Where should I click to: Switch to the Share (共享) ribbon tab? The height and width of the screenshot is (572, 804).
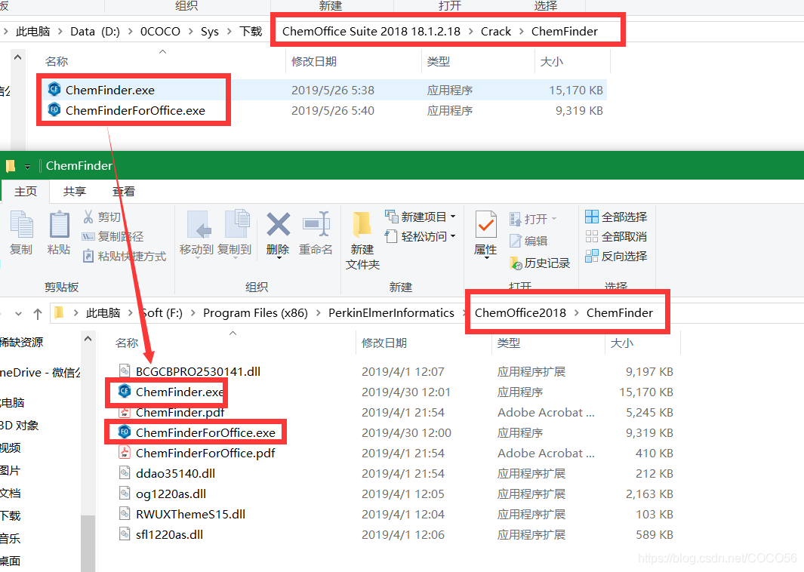[x=74, y=191]
